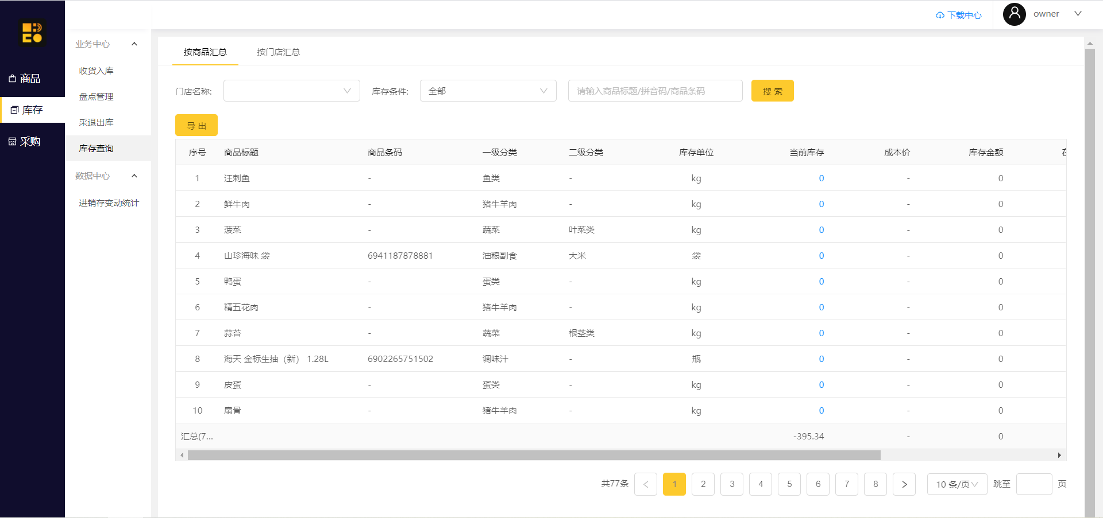Image resolution: width=1103 pixels, height=518 pixels.
Task: Click the summary total -395.34
Action: tap(809, 437)
